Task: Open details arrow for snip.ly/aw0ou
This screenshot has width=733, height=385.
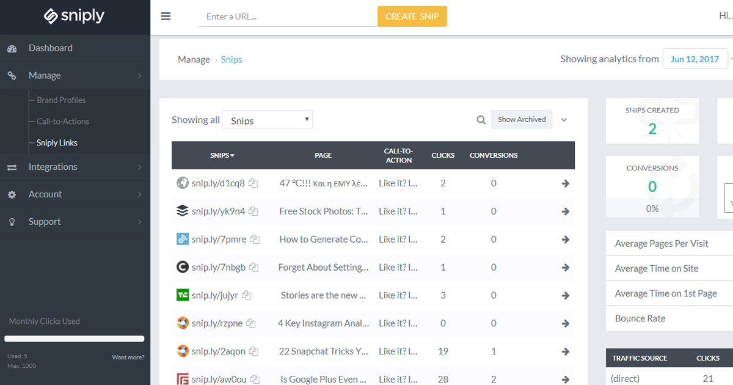Action: pyautogui.click(x=566, y=380)
